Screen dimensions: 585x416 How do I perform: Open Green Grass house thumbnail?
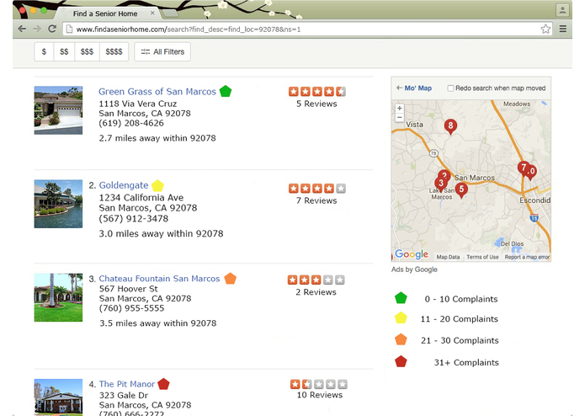pos(58,110)
